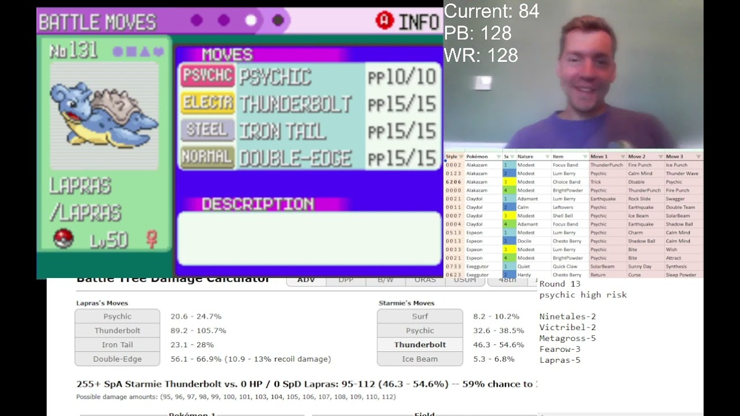Click the 'Docile' nature cell
This screenshot has height=416, width=740.
coord(533,241)
